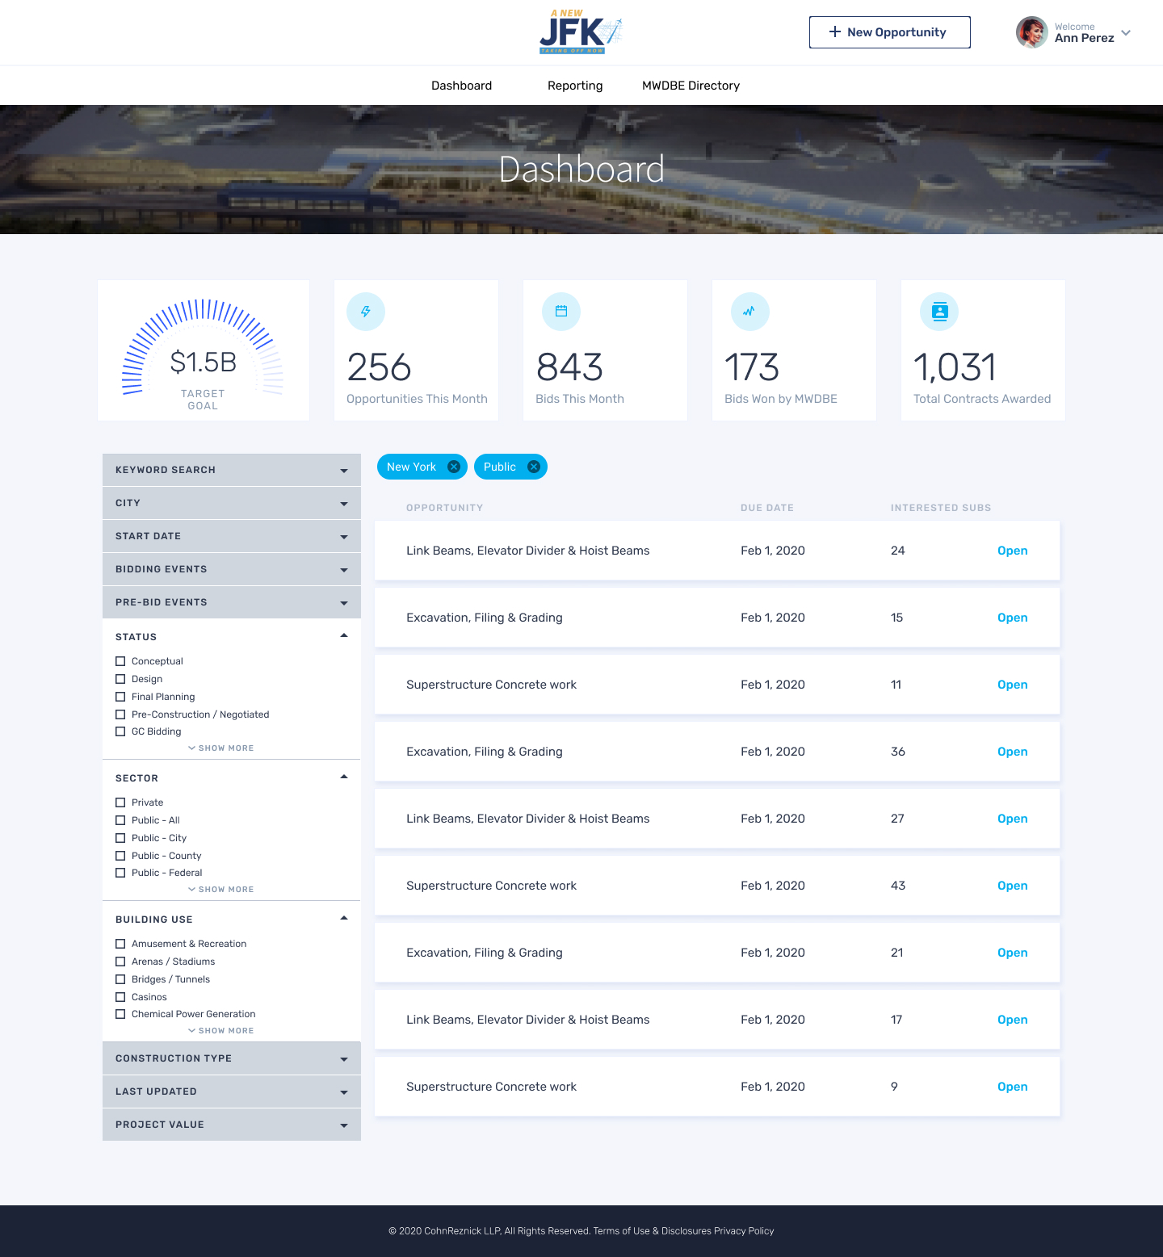Click the calendar icon on Bids This Month card
The height and width of the screenshot is (1257, 1163).
coord(561,312)
